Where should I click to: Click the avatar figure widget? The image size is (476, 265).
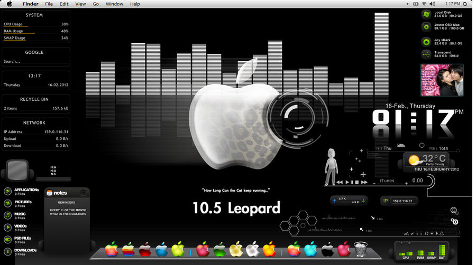click(331, 167)
